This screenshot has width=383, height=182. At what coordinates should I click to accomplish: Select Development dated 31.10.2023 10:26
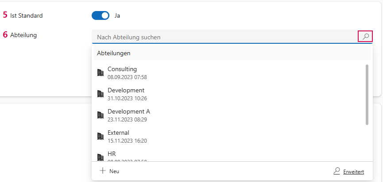(x=126, y=90)
